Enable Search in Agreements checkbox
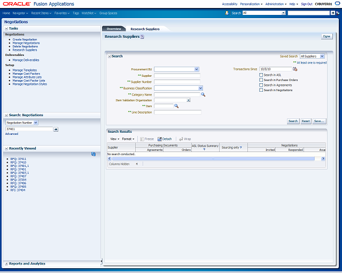Screen dimensions: 342x273 [x=261, y=85]
